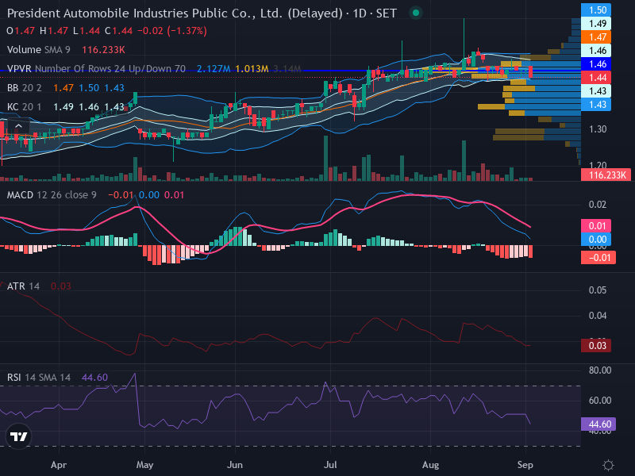Viewport: 635px width, 476px height.
Task: Click the red 116.233K volume axis label
Action: (x=606, y=175)
